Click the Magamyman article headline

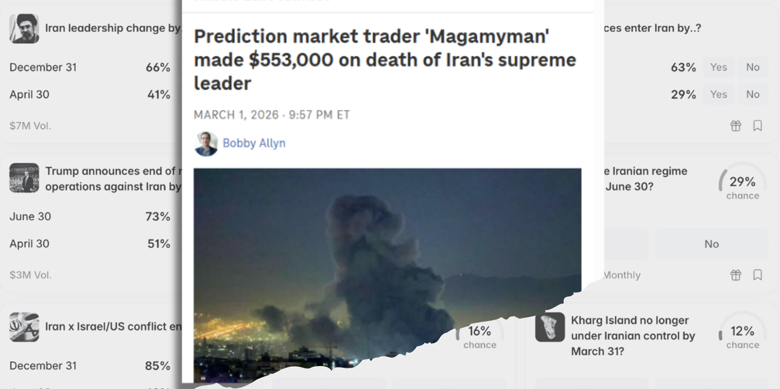coord(385,60)
